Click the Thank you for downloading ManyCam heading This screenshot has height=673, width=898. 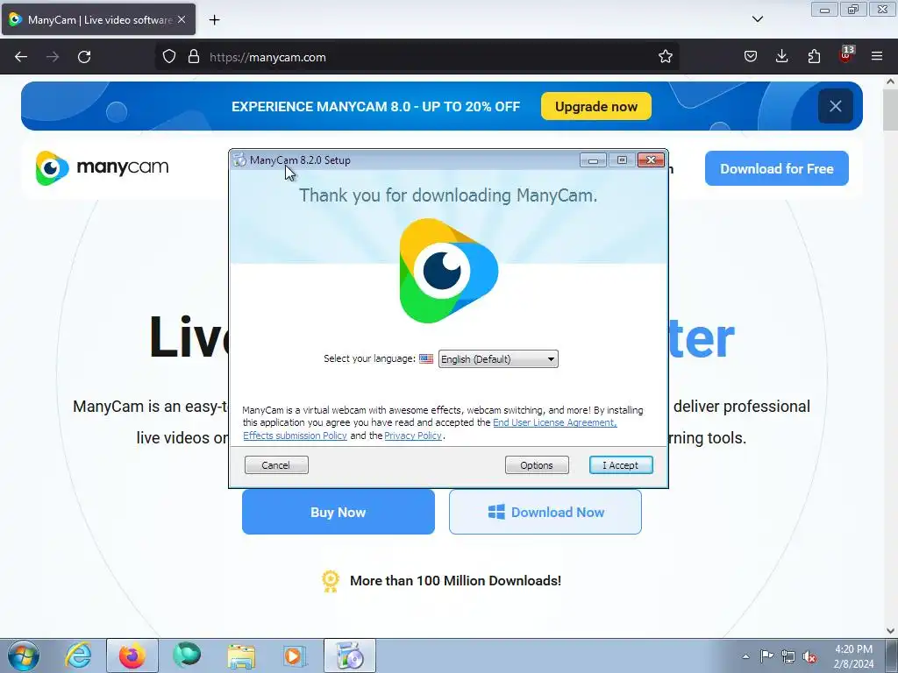(448, 195)
